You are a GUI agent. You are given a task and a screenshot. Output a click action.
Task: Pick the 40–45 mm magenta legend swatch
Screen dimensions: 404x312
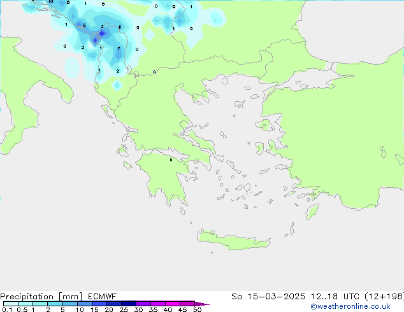click(x=173, y=304)
